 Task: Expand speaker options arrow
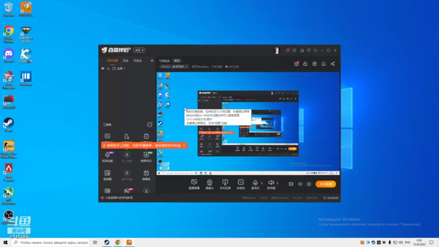pos(278,183)
